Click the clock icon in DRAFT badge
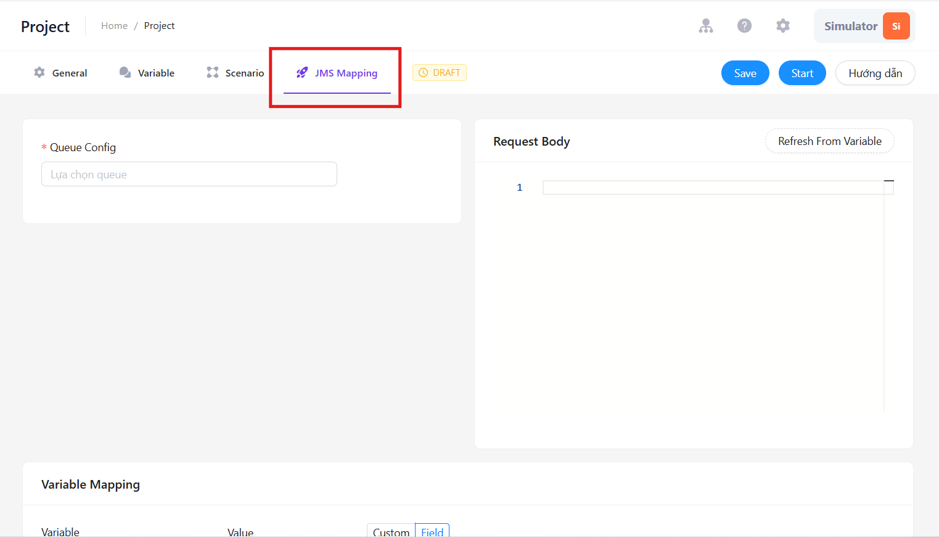 point(424,73)
